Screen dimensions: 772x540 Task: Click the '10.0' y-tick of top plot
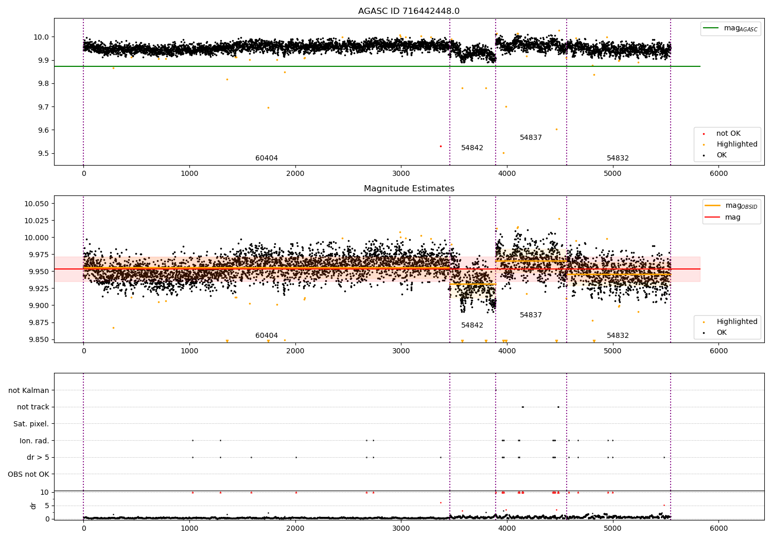point(41,37)
